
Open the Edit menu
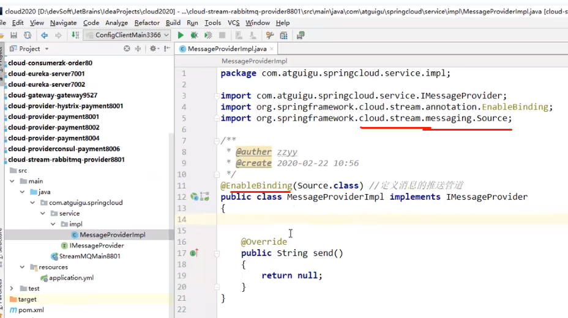pyautogui.click(x=18, y=23)
